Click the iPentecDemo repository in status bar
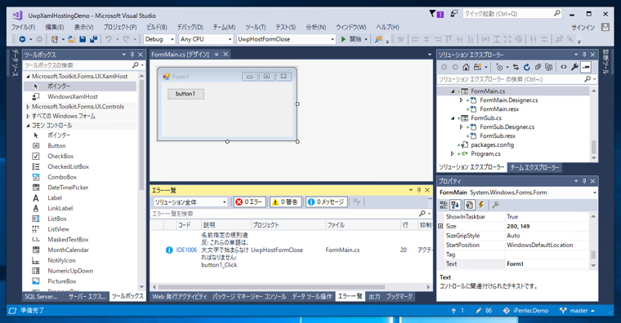 pyautogui.click(x=525, y=311)
